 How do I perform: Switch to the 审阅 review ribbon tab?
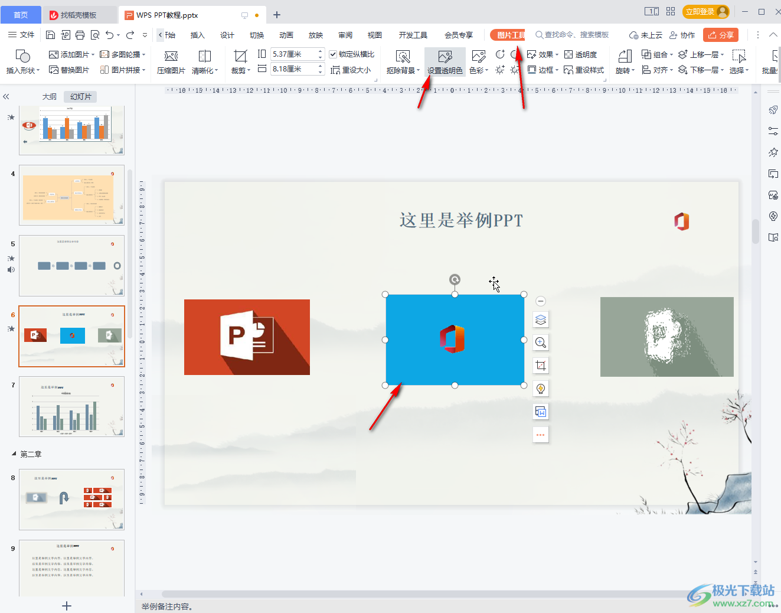(345, 35)
